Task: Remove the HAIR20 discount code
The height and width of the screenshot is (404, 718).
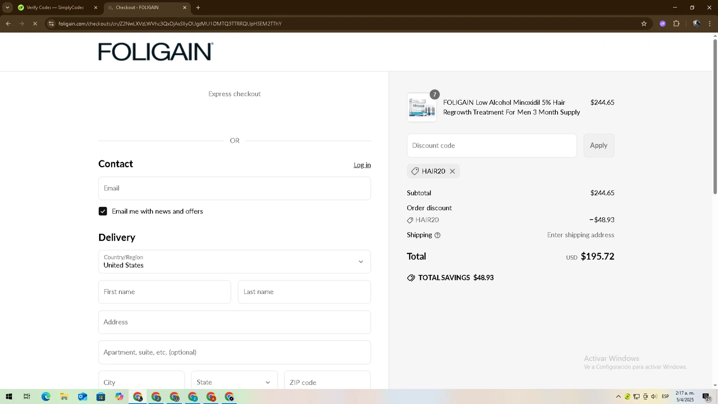Action: [452, 171]
